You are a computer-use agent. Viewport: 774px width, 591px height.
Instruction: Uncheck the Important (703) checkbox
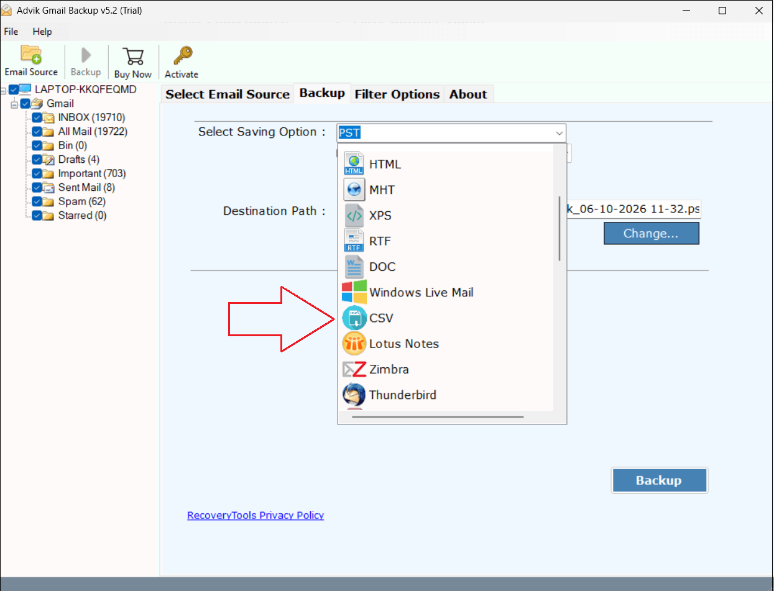pos(37,173)
